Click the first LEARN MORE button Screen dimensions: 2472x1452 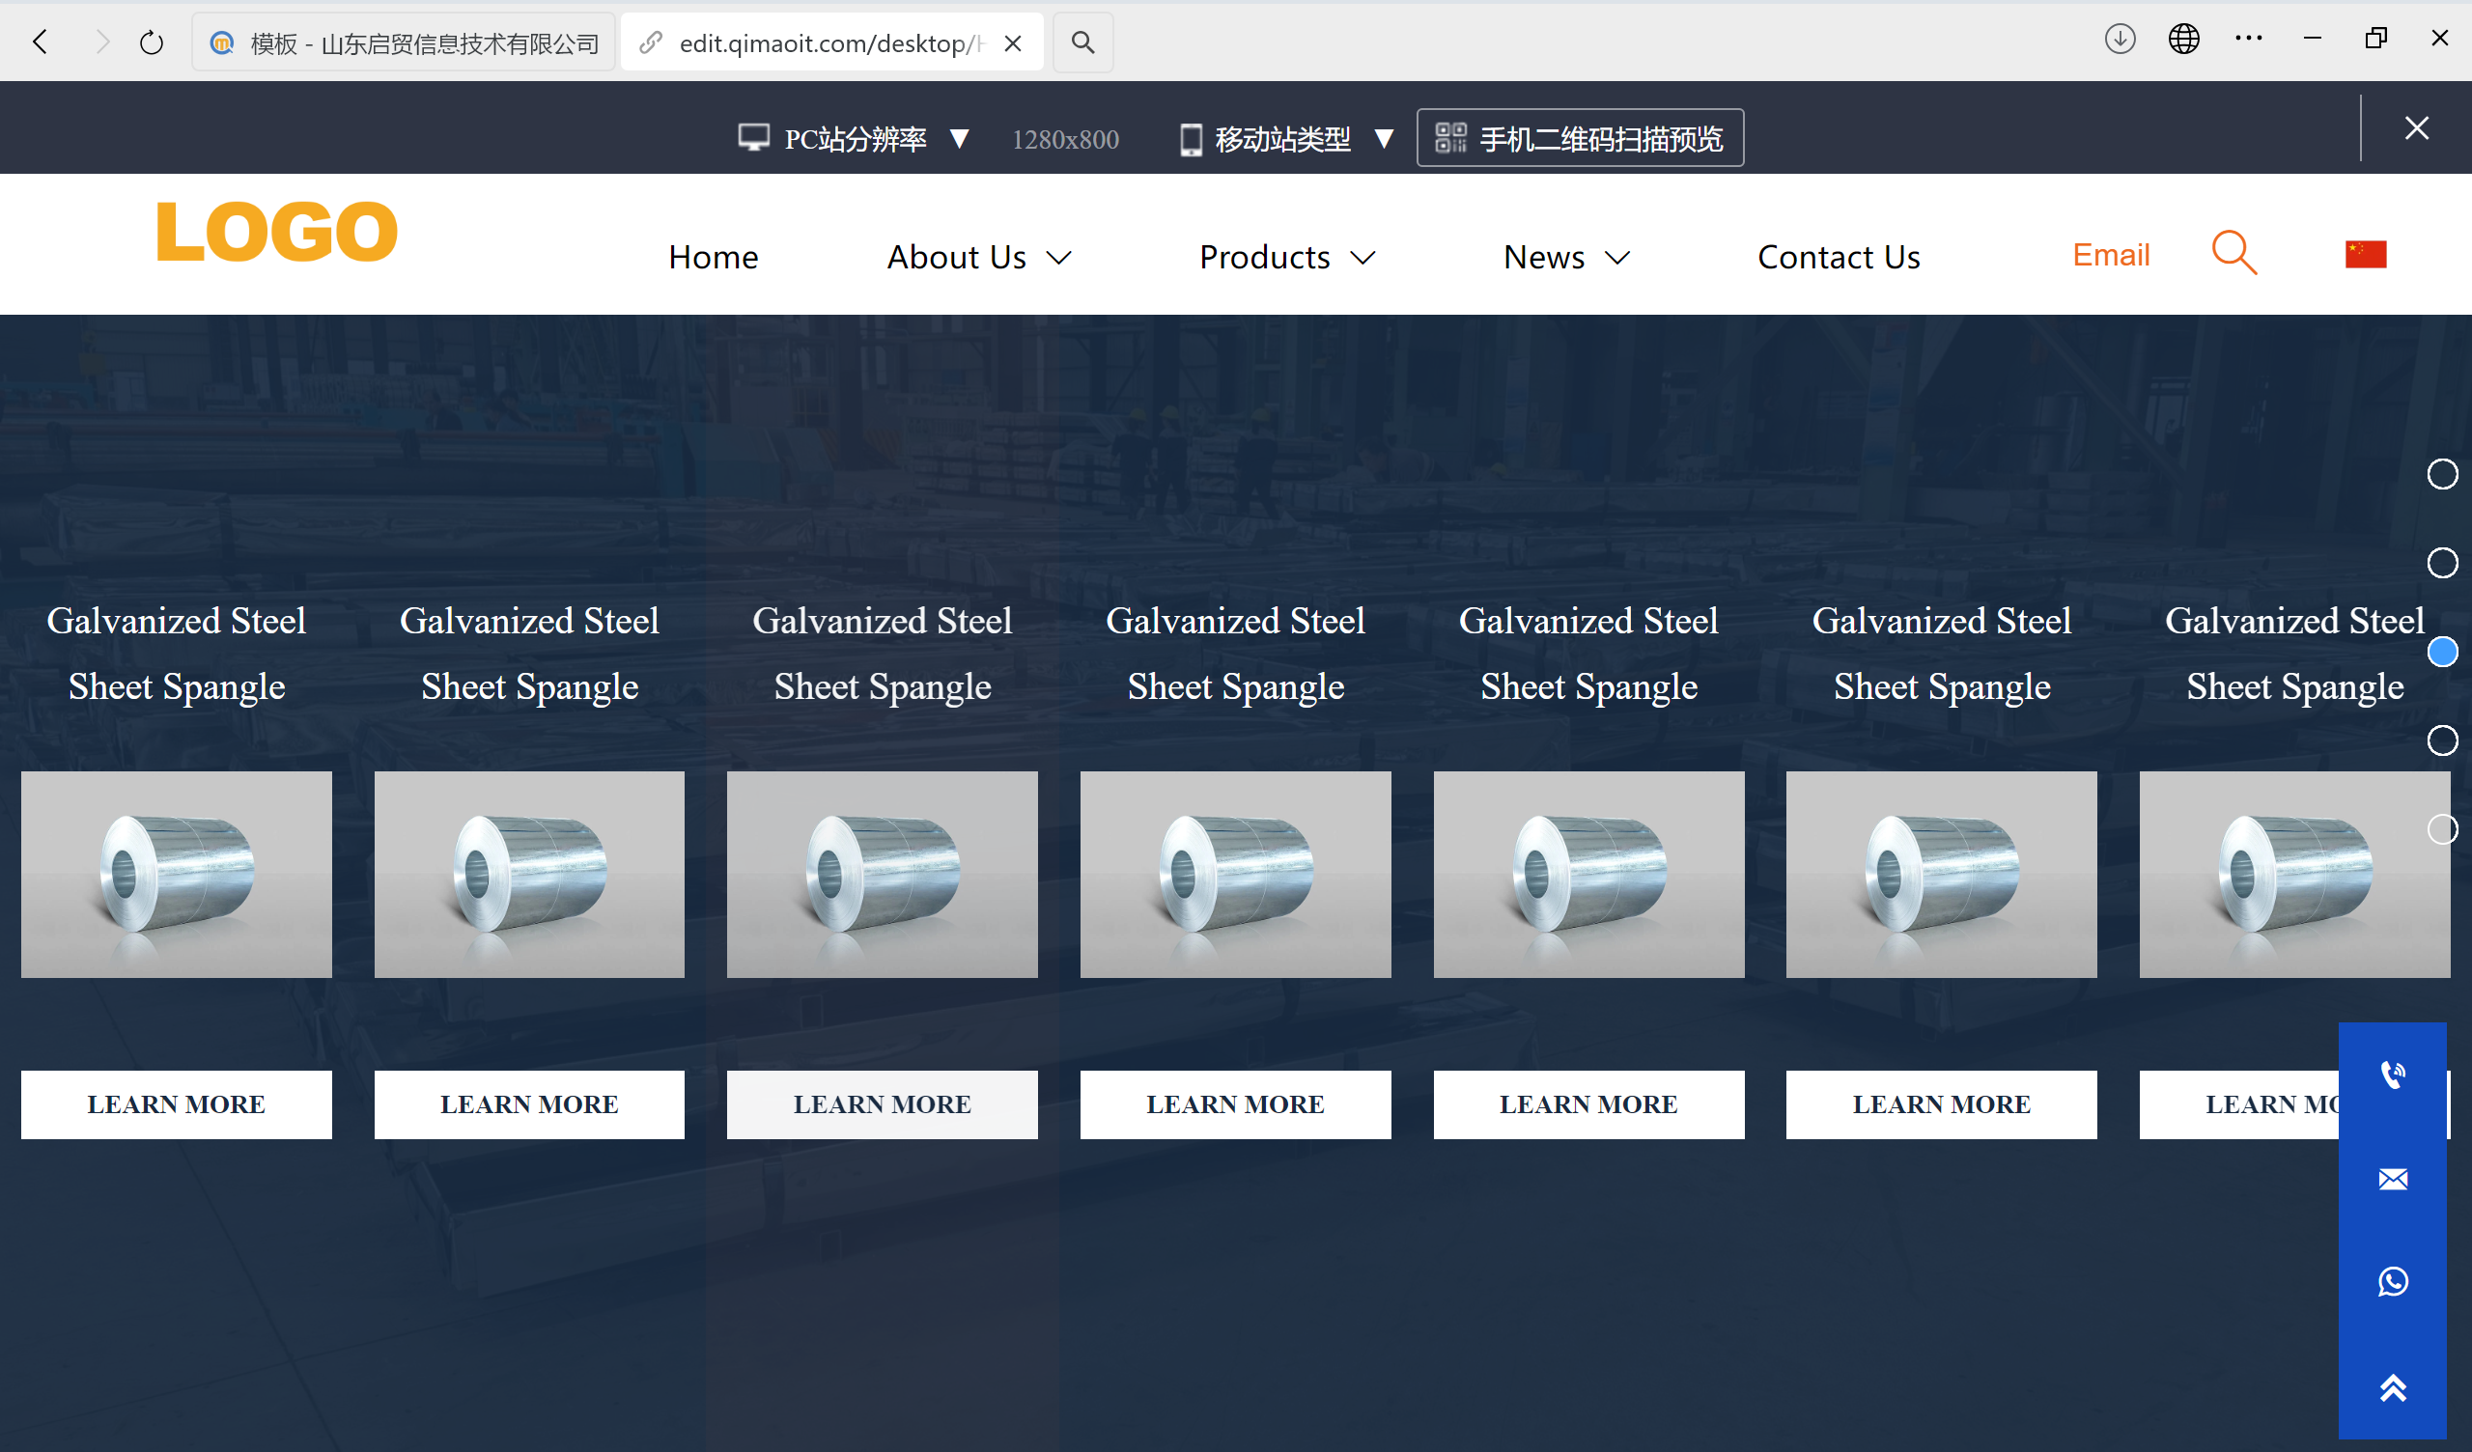point(177,1103)
